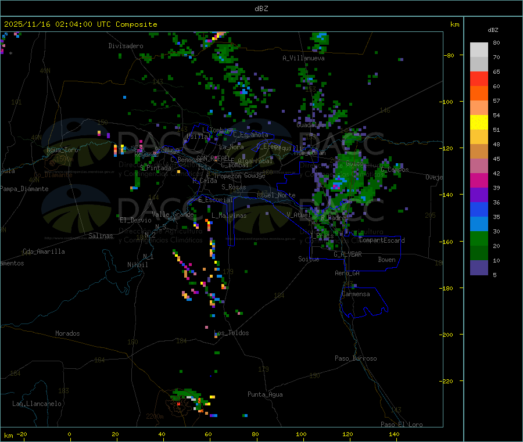Click the yellow 51-54 dBZ legend swatch
The image size is (523, 442).
click(479, 123)
